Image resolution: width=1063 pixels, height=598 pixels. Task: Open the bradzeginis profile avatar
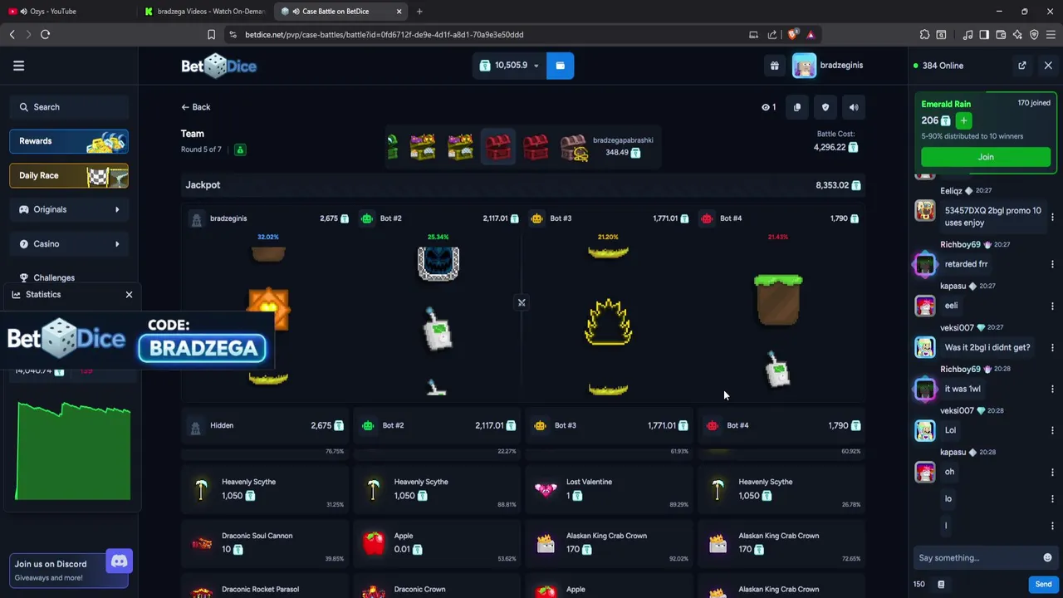[804, 66]
